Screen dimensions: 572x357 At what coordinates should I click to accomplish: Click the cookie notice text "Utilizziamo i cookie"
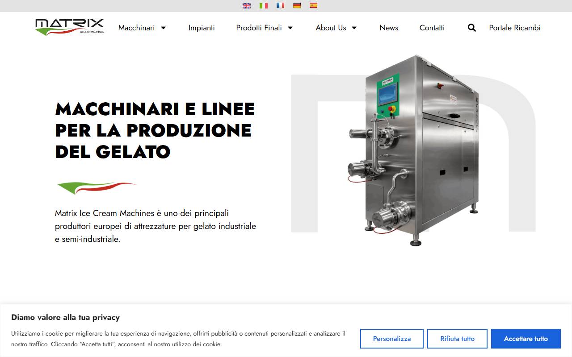pyautogui.click(x=178, y=339)
